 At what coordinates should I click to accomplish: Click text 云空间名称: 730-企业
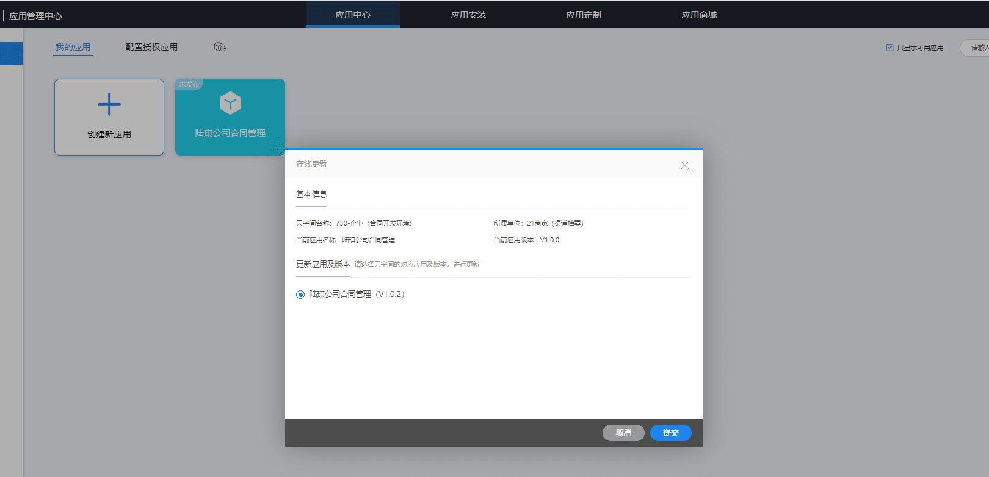[353, 223]
